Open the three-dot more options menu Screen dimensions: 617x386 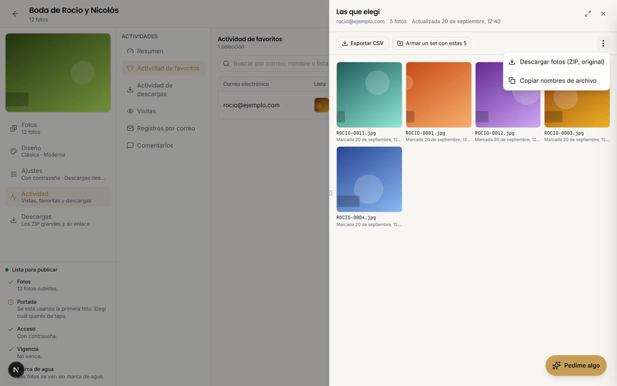coord(603,43)
